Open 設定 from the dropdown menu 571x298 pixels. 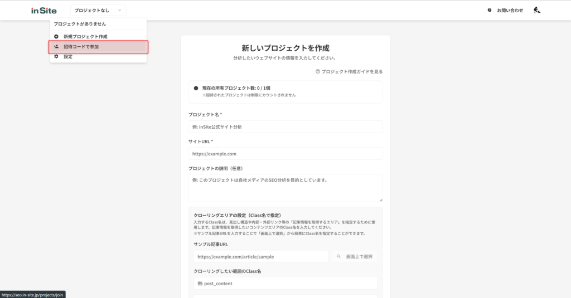98,57
